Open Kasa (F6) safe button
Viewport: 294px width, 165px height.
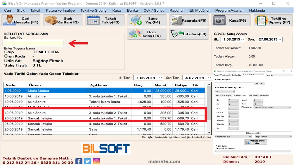pyautogui.click(x=231, y=20)
